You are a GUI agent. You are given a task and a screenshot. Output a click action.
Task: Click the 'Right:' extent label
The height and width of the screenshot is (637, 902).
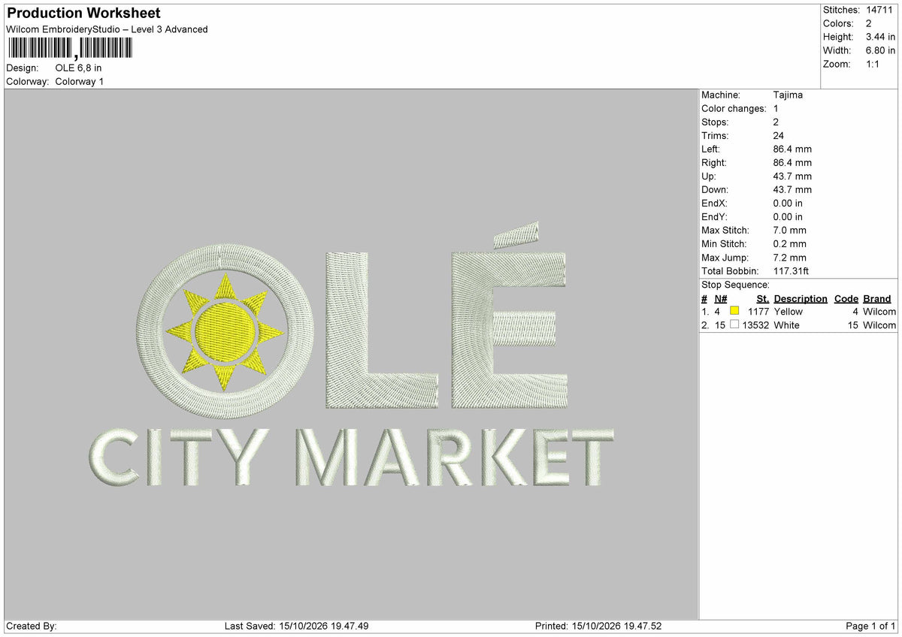(714, 162)
